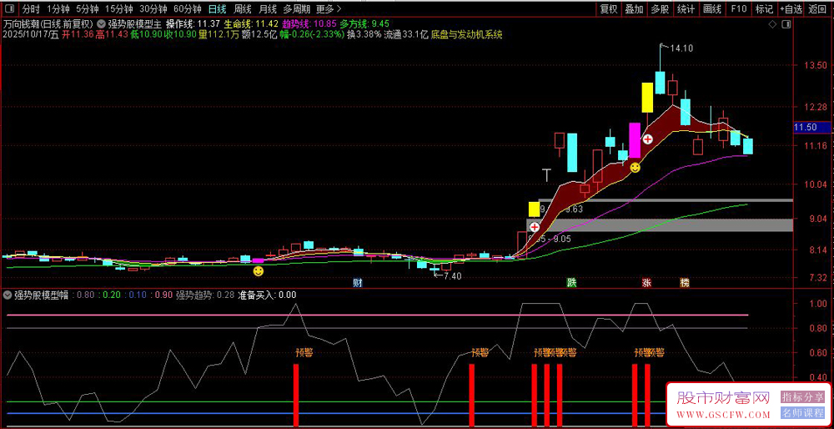Expand the 强势股模型幅 sub-indicator dropdown

point(8,295)
